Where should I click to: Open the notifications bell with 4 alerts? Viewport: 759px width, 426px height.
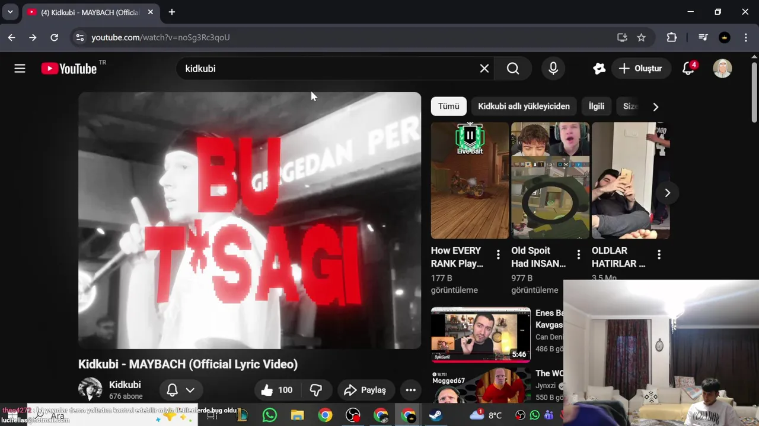point(688,69)
